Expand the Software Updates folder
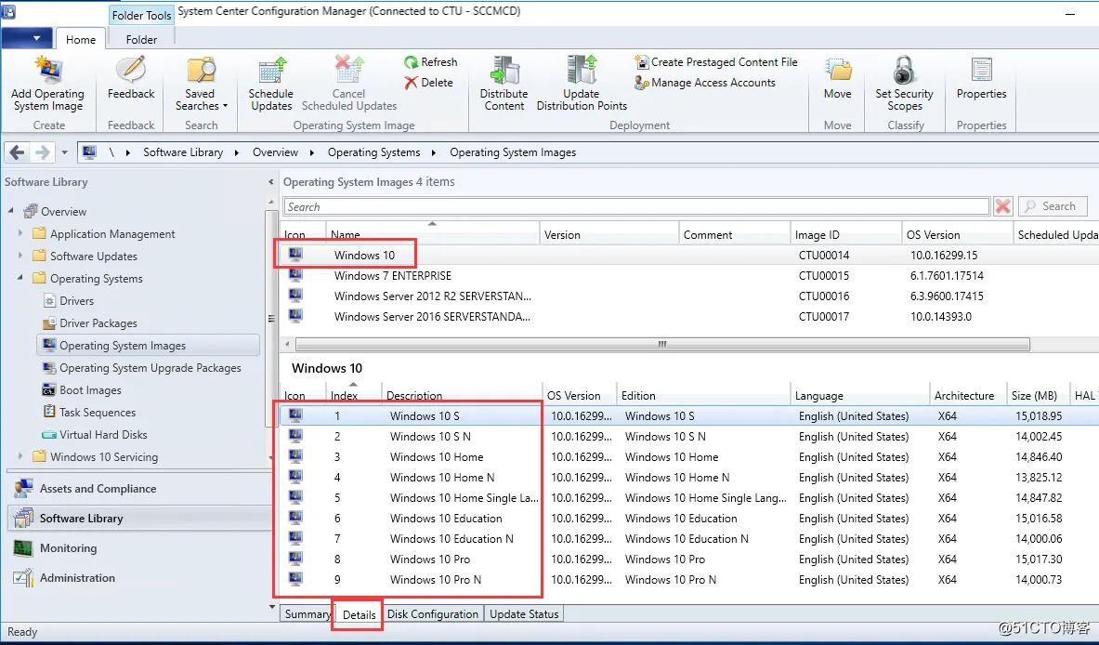Image resolution: width=1099 pixels, height=645 pixels. (x=20, y=256)
